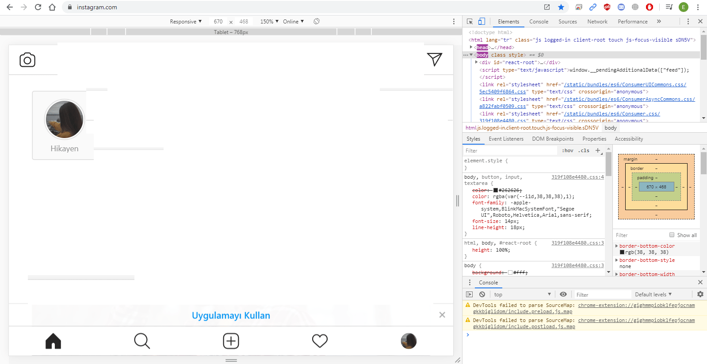Open the Hikayen story avatar
707x364 pixels.
(65, 119)
